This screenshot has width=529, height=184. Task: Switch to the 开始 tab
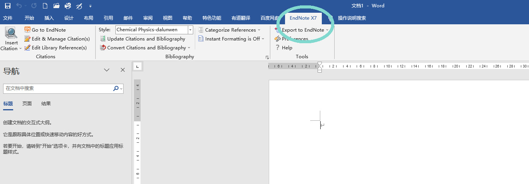pyautogui.click(x=29, y=18)
